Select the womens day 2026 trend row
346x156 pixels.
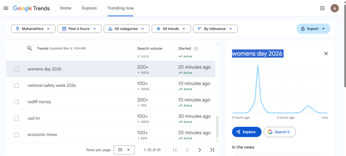111,69
